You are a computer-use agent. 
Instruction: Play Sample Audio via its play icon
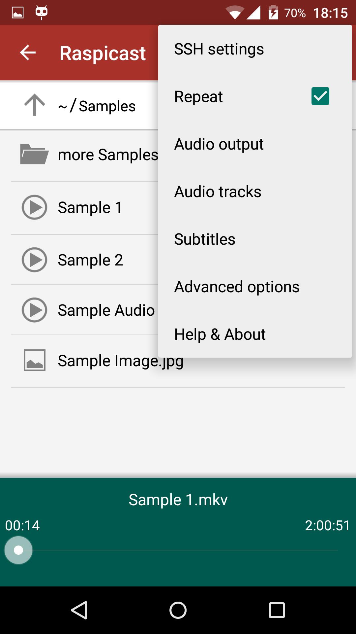34,310
